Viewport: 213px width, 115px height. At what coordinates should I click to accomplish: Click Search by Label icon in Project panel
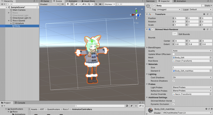tap(132, 106)
